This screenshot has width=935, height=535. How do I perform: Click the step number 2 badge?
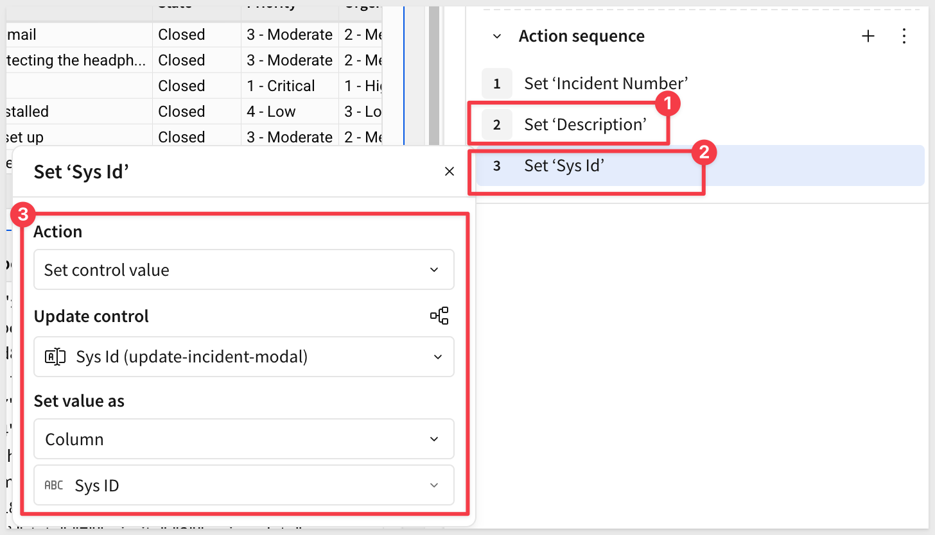click(496, 124)
